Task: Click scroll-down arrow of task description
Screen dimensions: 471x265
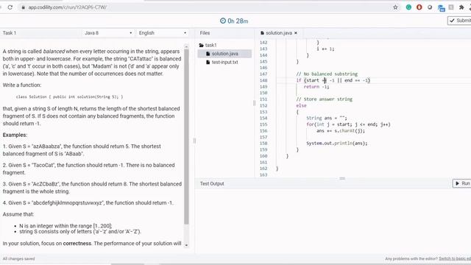Action: click(x=186, y=245)
